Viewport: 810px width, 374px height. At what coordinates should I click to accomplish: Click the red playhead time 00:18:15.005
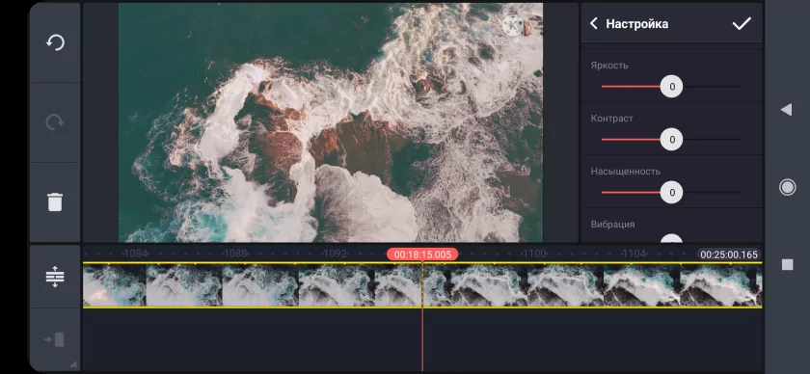422,254
